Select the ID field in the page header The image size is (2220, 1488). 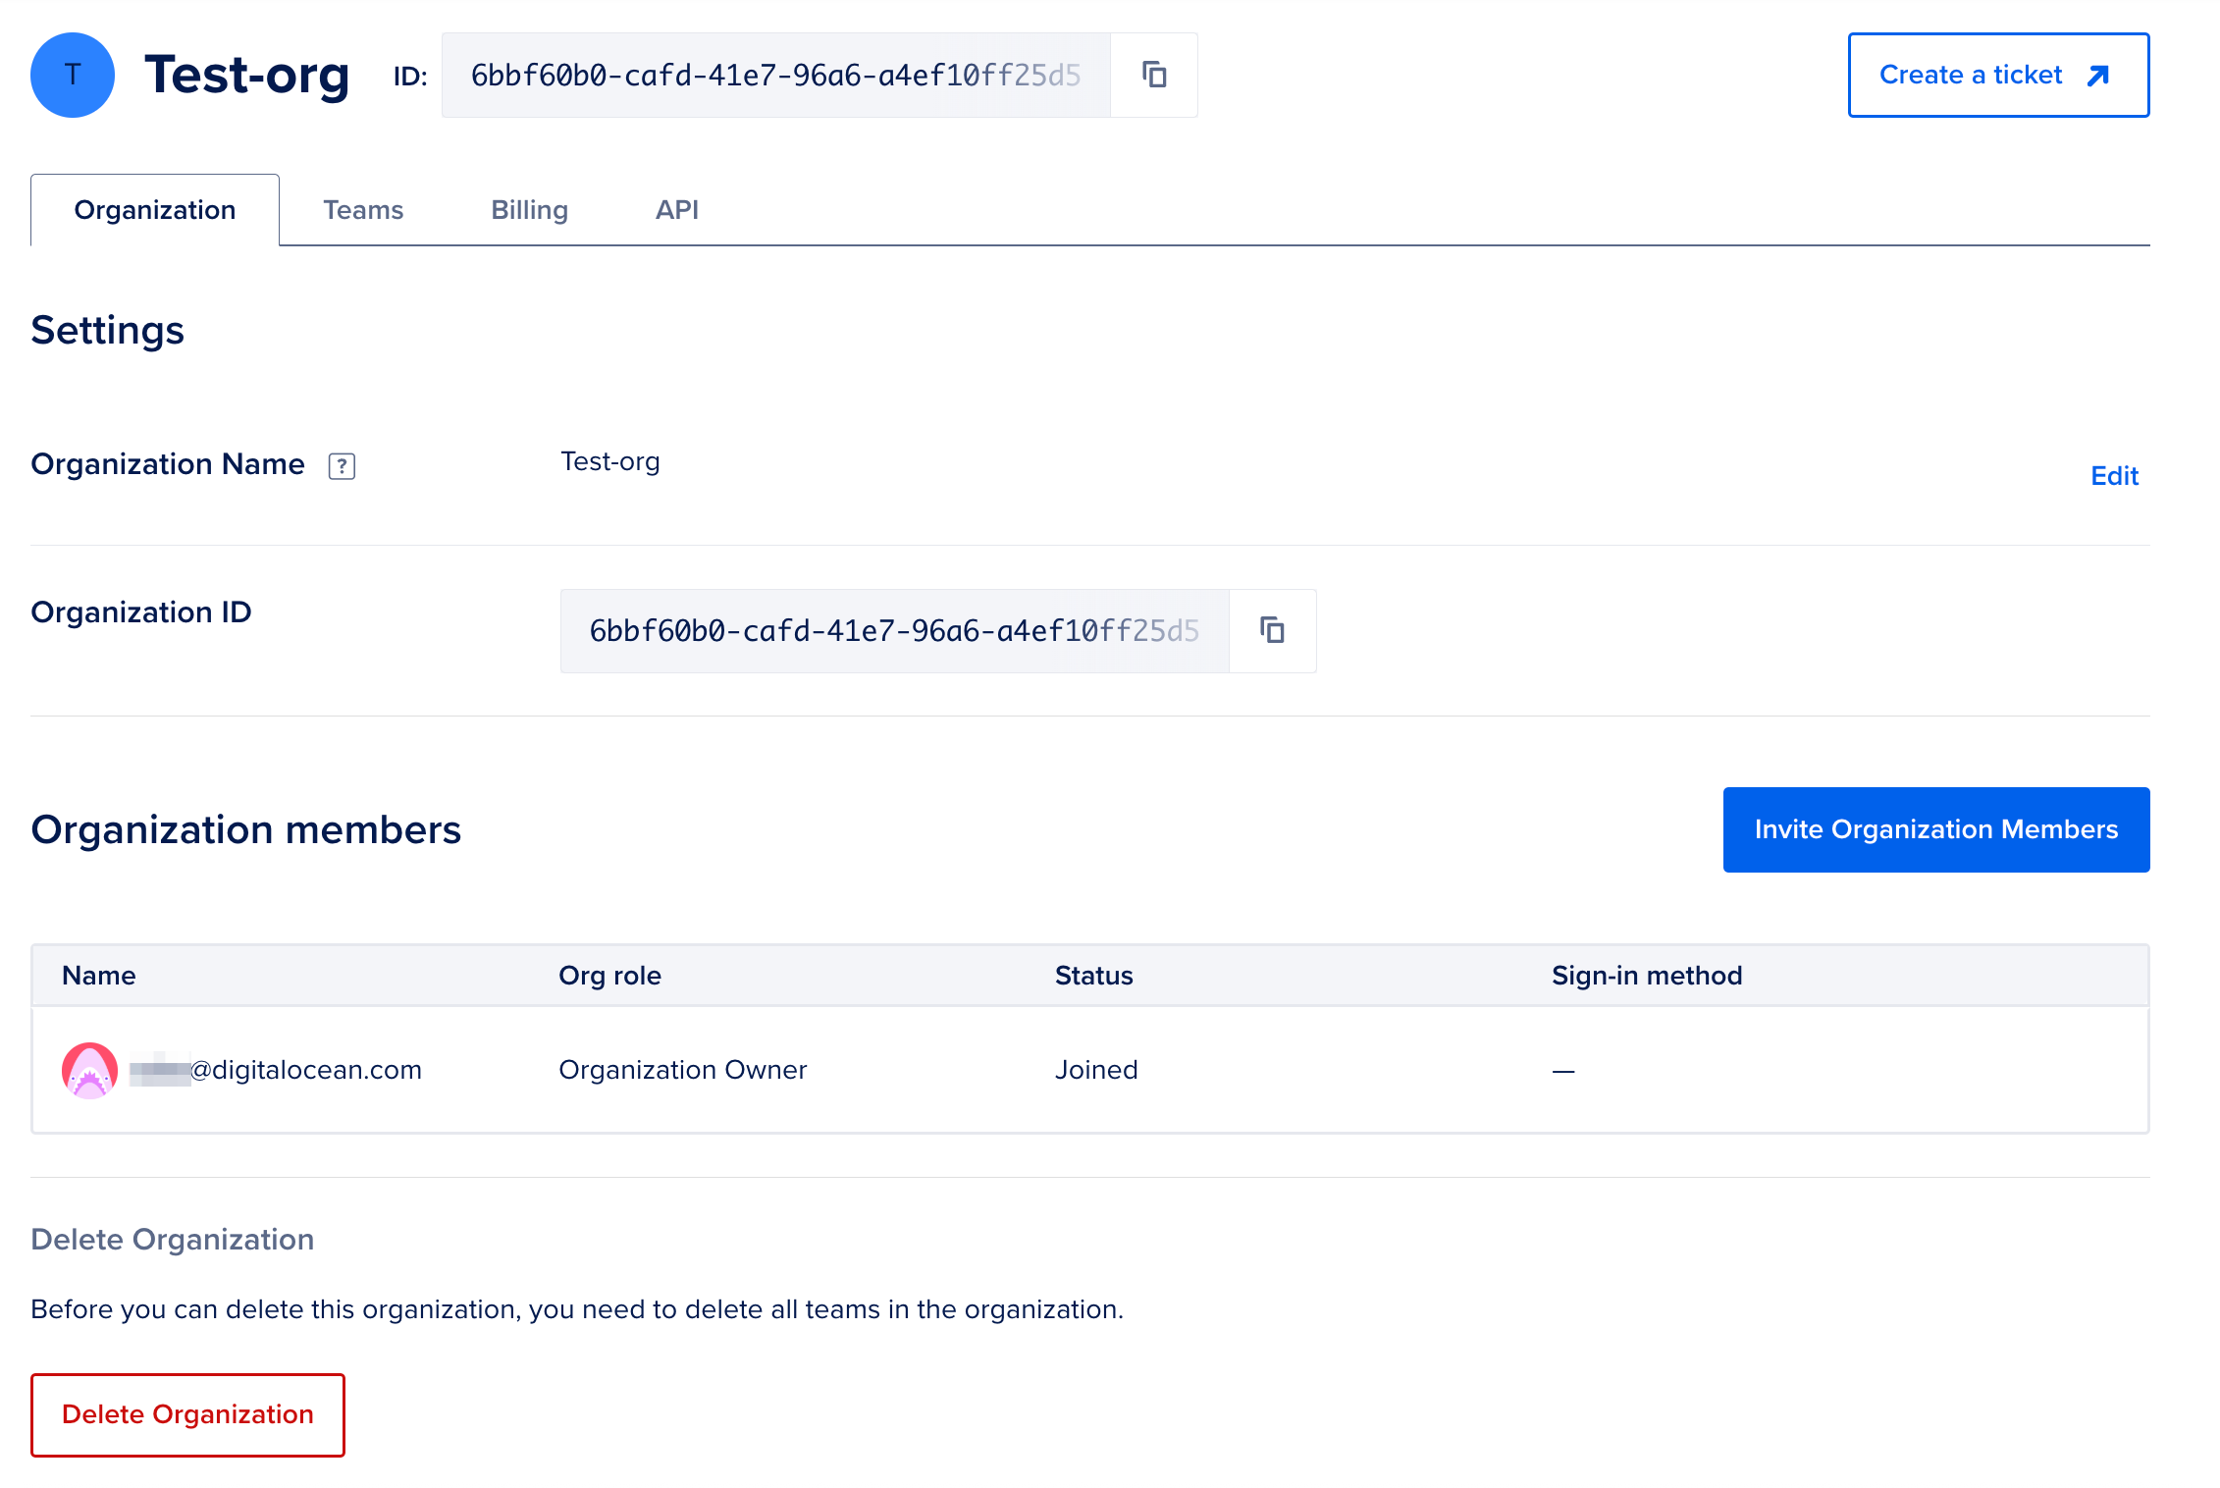(x=777, y=74)
